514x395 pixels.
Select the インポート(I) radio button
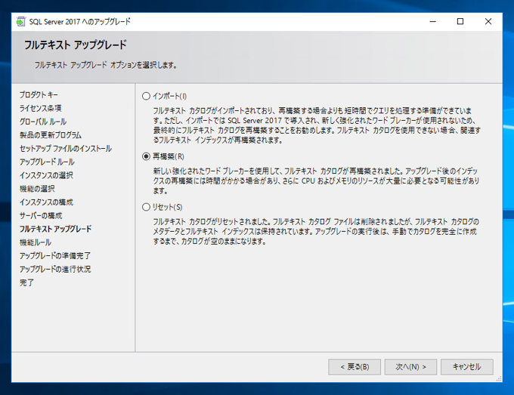(x=146, y=96)
